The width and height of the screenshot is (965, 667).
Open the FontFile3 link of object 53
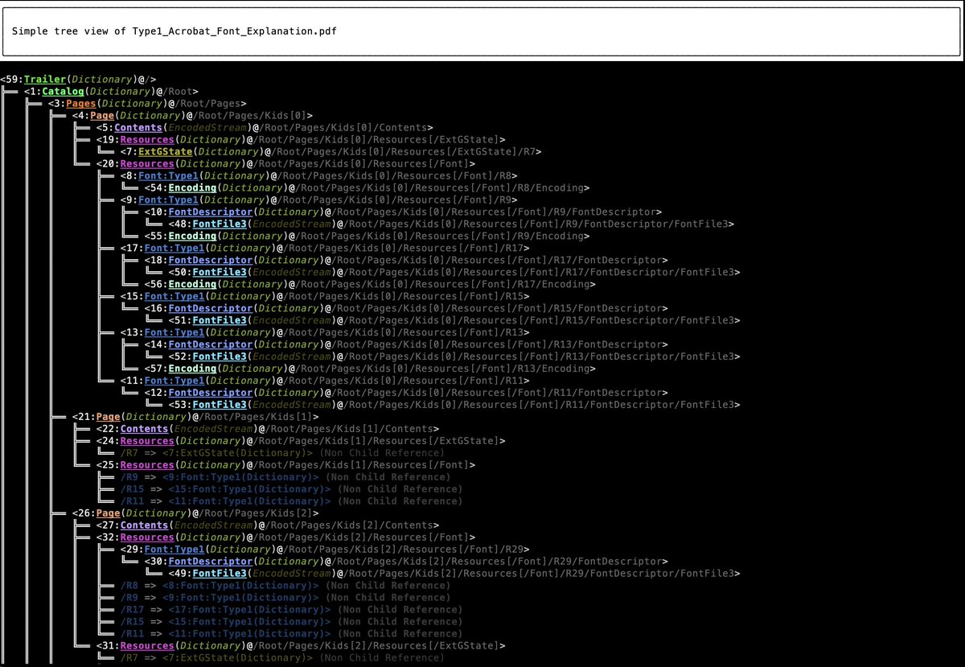pos(220,406)
